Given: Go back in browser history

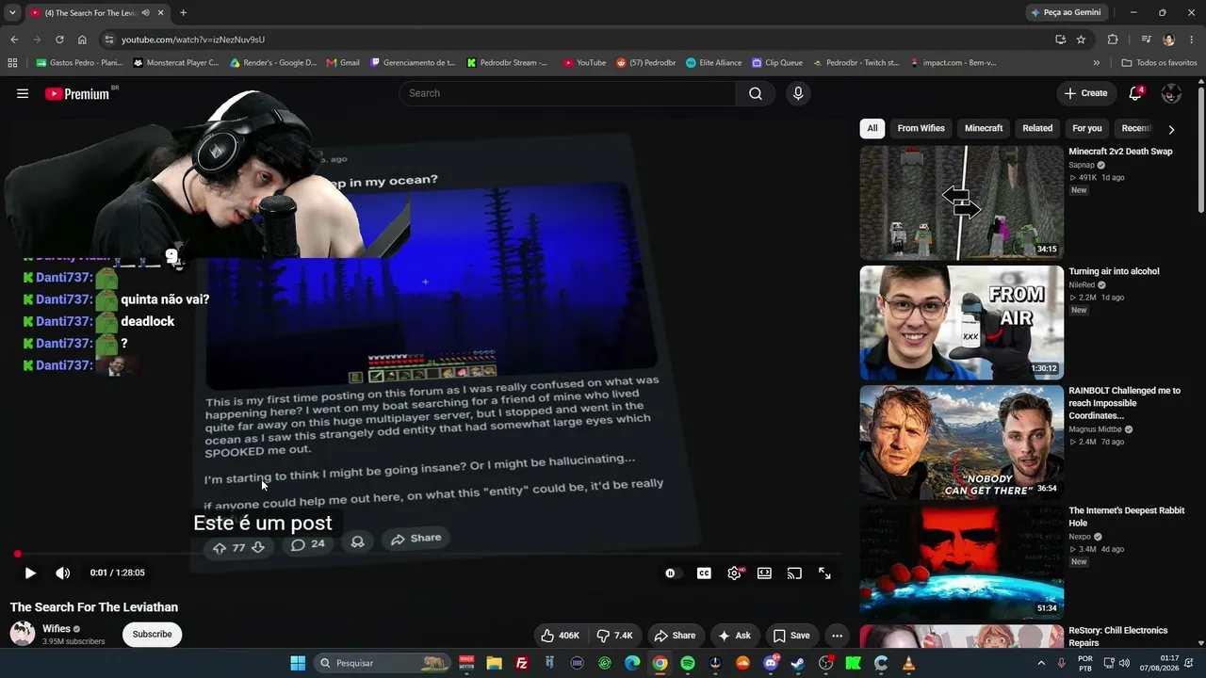Looking at the screenshot, I should coord(14,40).
